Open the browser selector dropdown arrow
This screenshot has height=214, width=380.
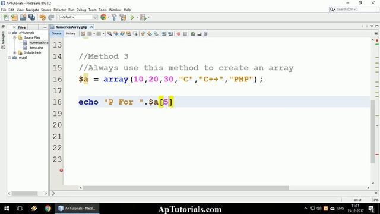pyautogui.click(x=108, y=17)
